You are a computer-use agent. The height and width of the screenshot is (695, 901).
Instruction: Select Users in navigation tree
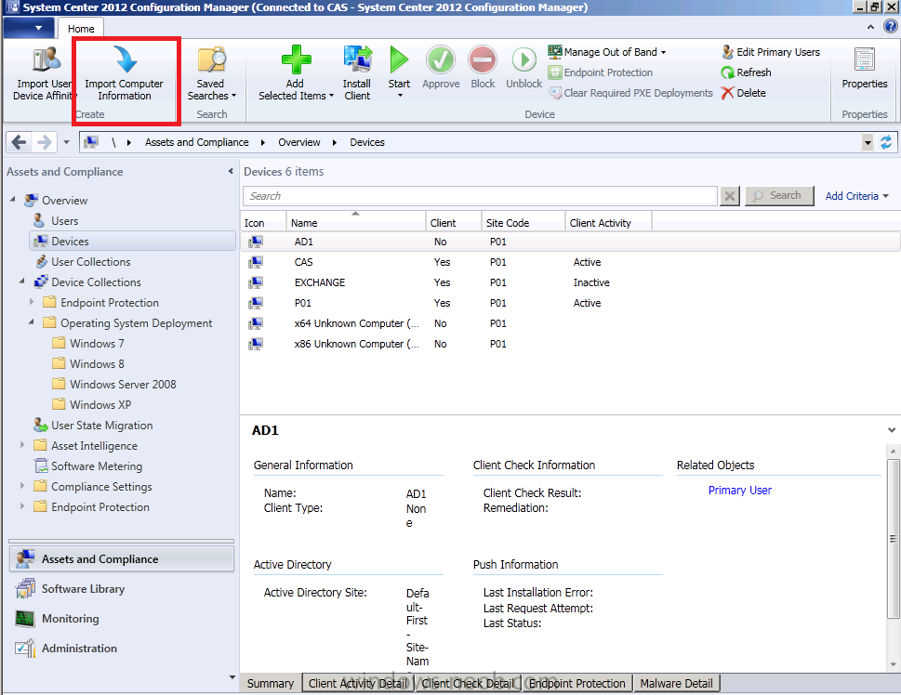click(64, 221)
